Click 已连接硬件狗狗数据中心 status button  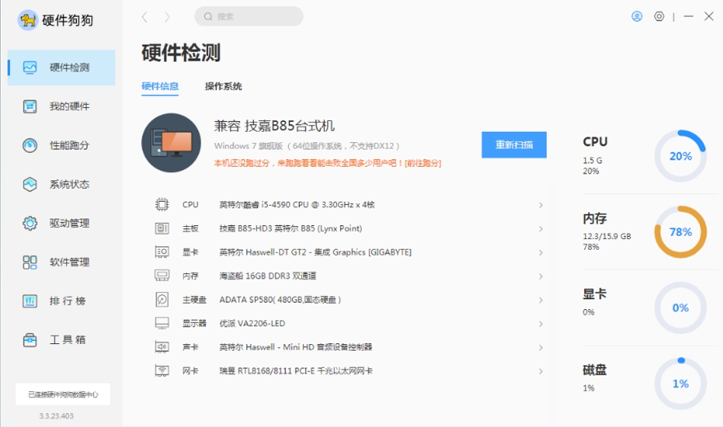point(63,394)
